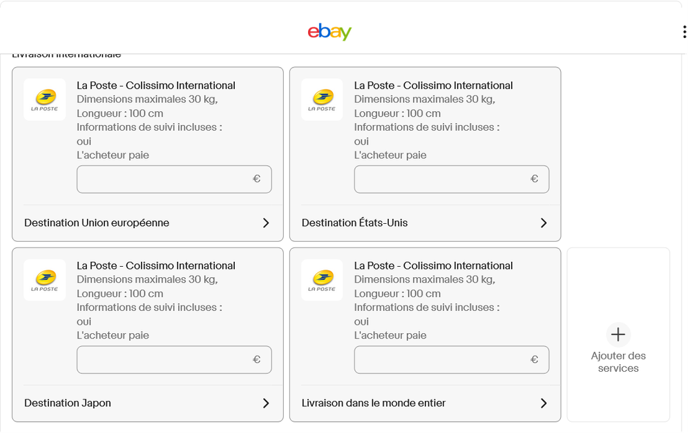The height and width of the screenshot is (434, 690).
Task: Click Longueur : 100 cm in Union européenne card
Action: [120, 113]
